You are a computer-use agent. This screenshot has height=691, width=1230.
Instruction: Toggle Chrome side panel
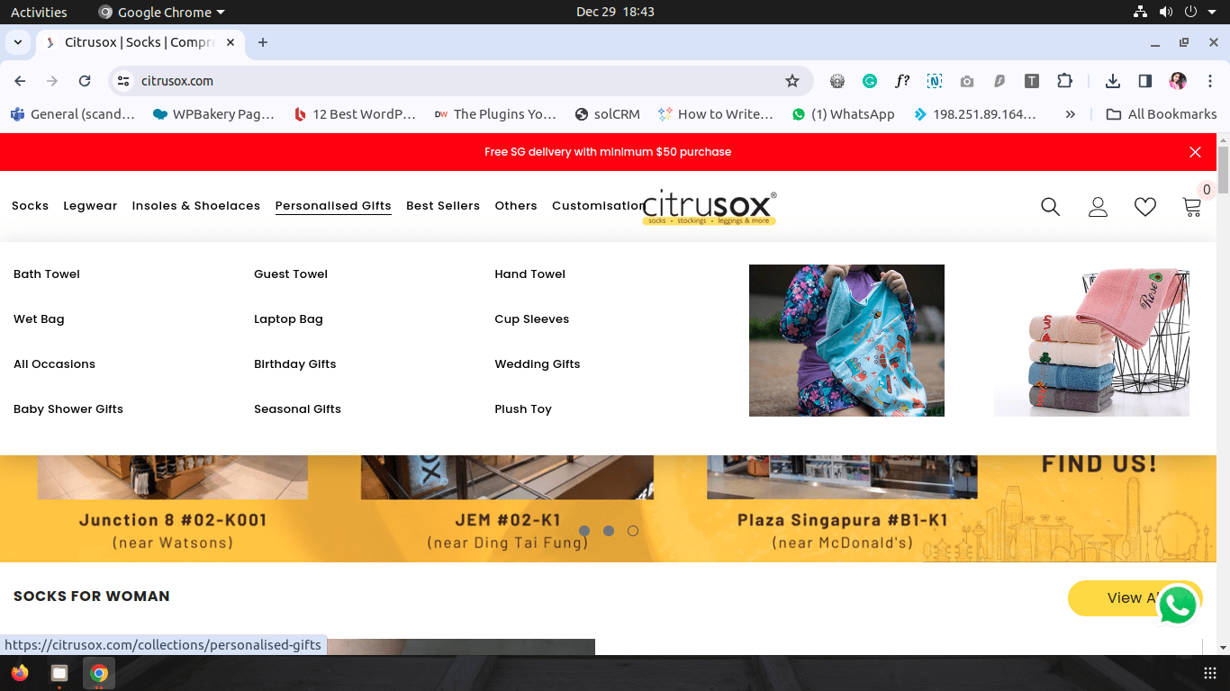pos(1145,81)
